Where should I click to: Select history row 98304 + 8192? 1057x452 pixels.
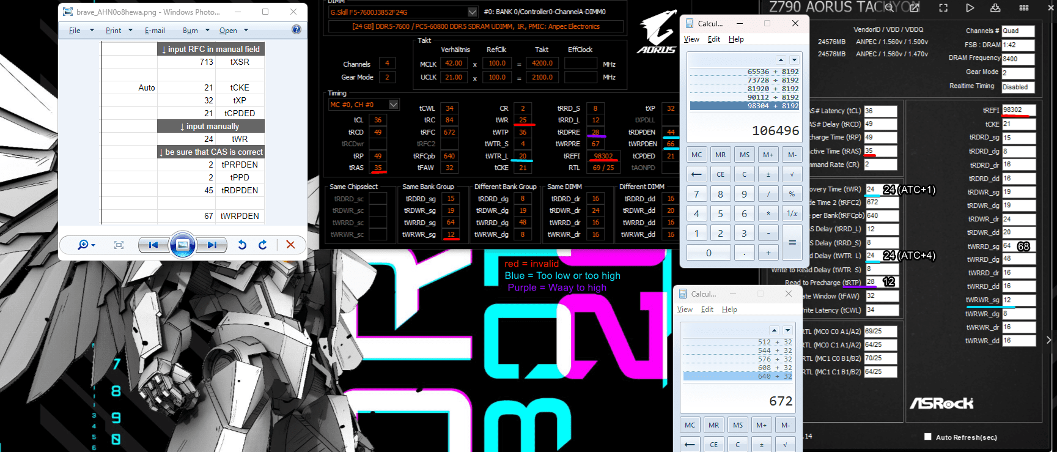(745, 106)
